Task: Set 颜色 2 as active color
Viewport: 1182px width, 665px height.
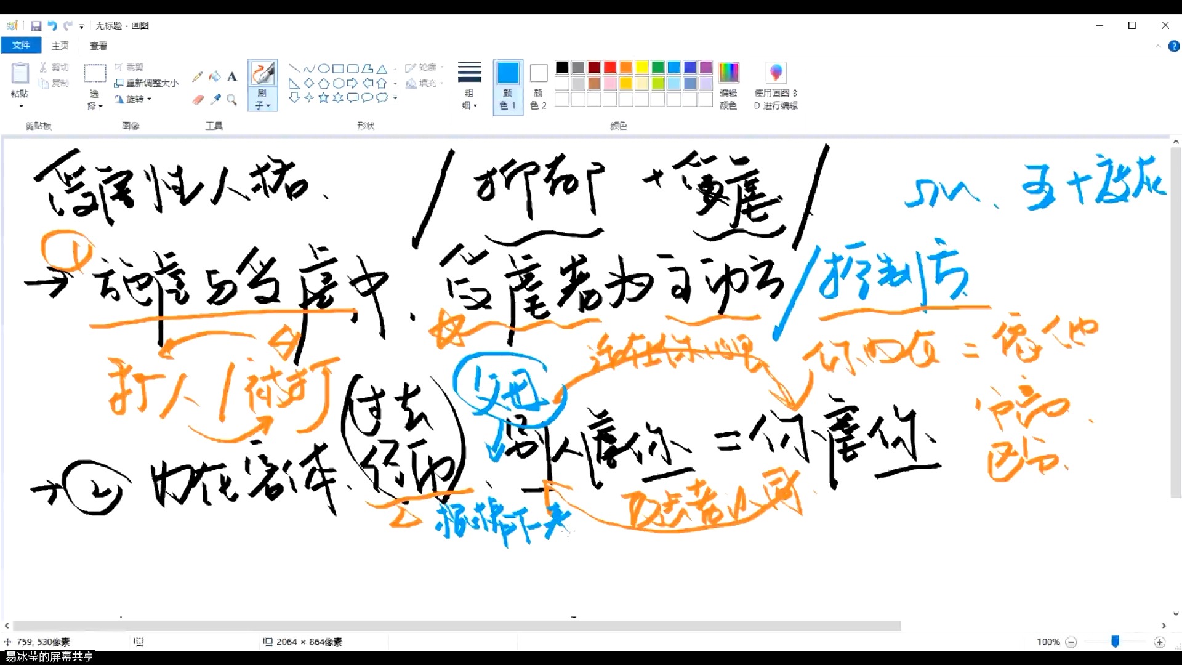Action: pyautogui.click(x=539, y=87)
